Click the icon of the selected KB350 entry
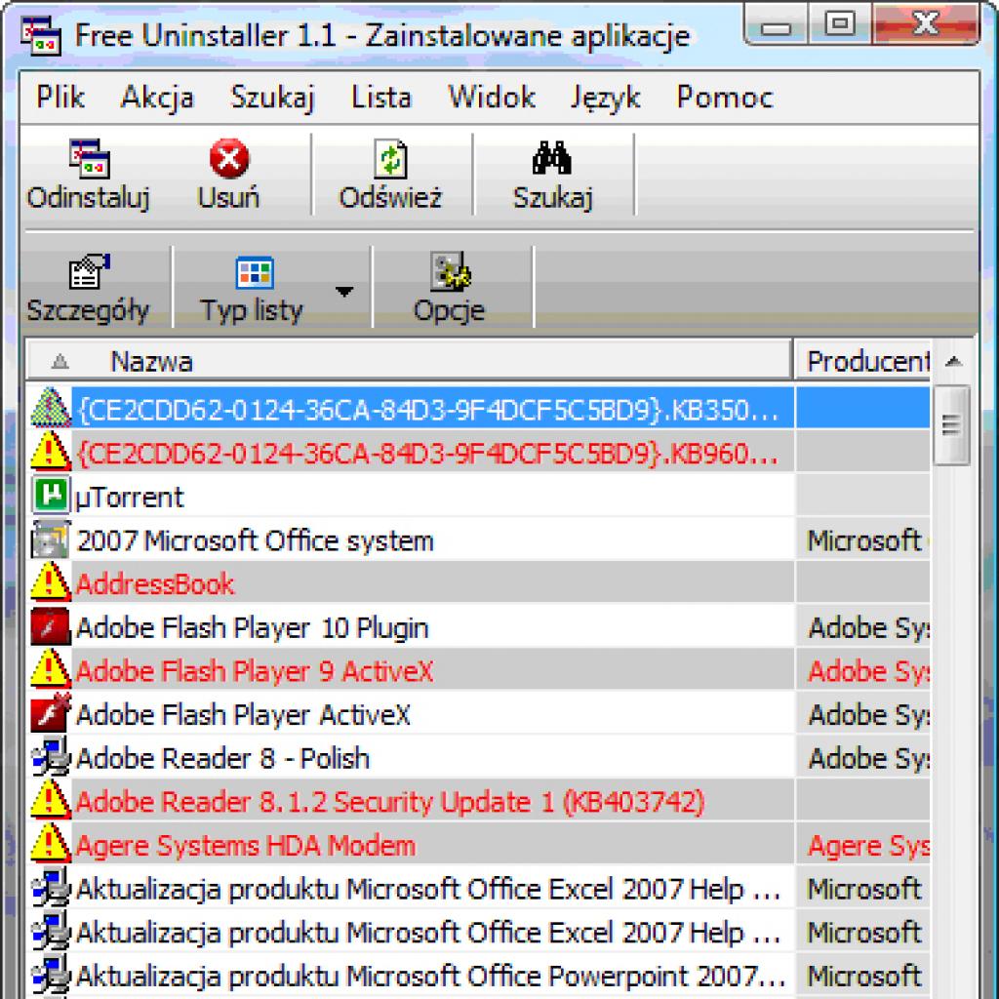Screen dimensions: 999x999 (x=51, y=408)
